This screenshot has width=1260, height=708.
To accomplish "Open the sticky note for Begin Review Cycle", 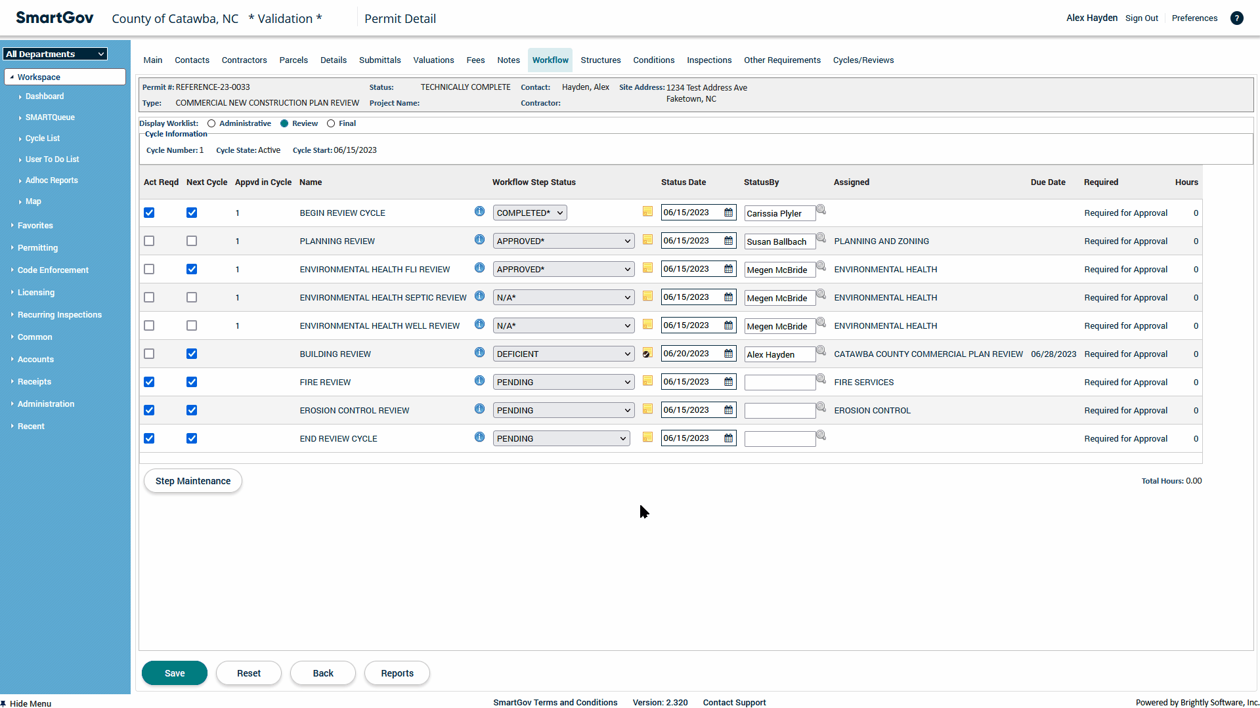I will [x=647, y=212].
